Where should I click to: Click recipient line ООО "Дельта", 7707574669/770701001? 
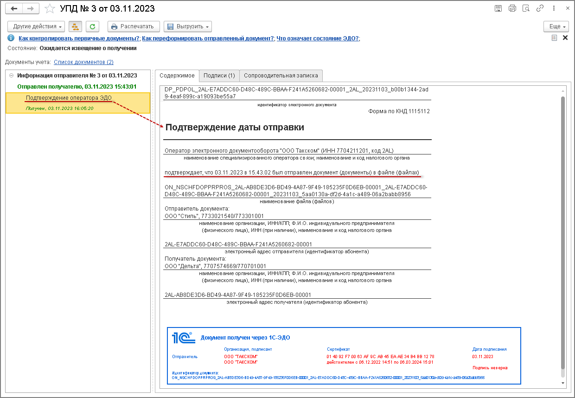(215, 266)
